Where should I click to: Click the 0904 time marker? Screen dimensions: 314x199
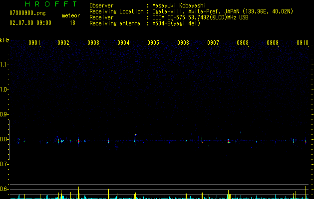pos(123,43)
